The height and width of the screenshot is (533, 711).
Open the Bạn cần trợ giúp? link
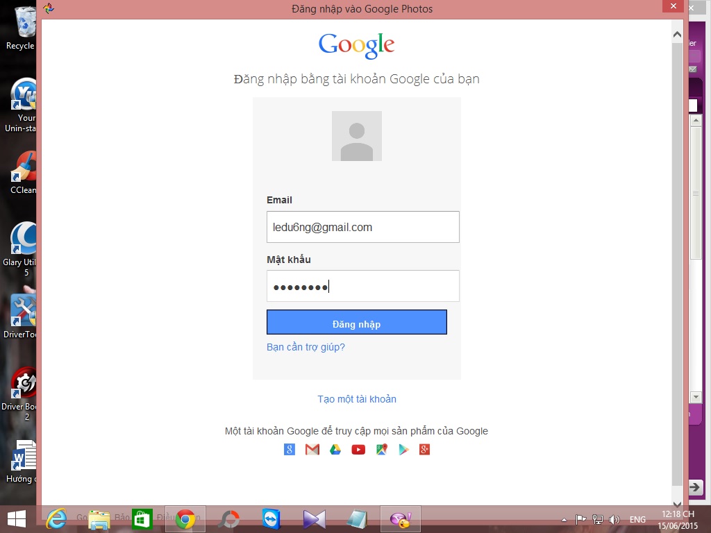pos(306,347)
